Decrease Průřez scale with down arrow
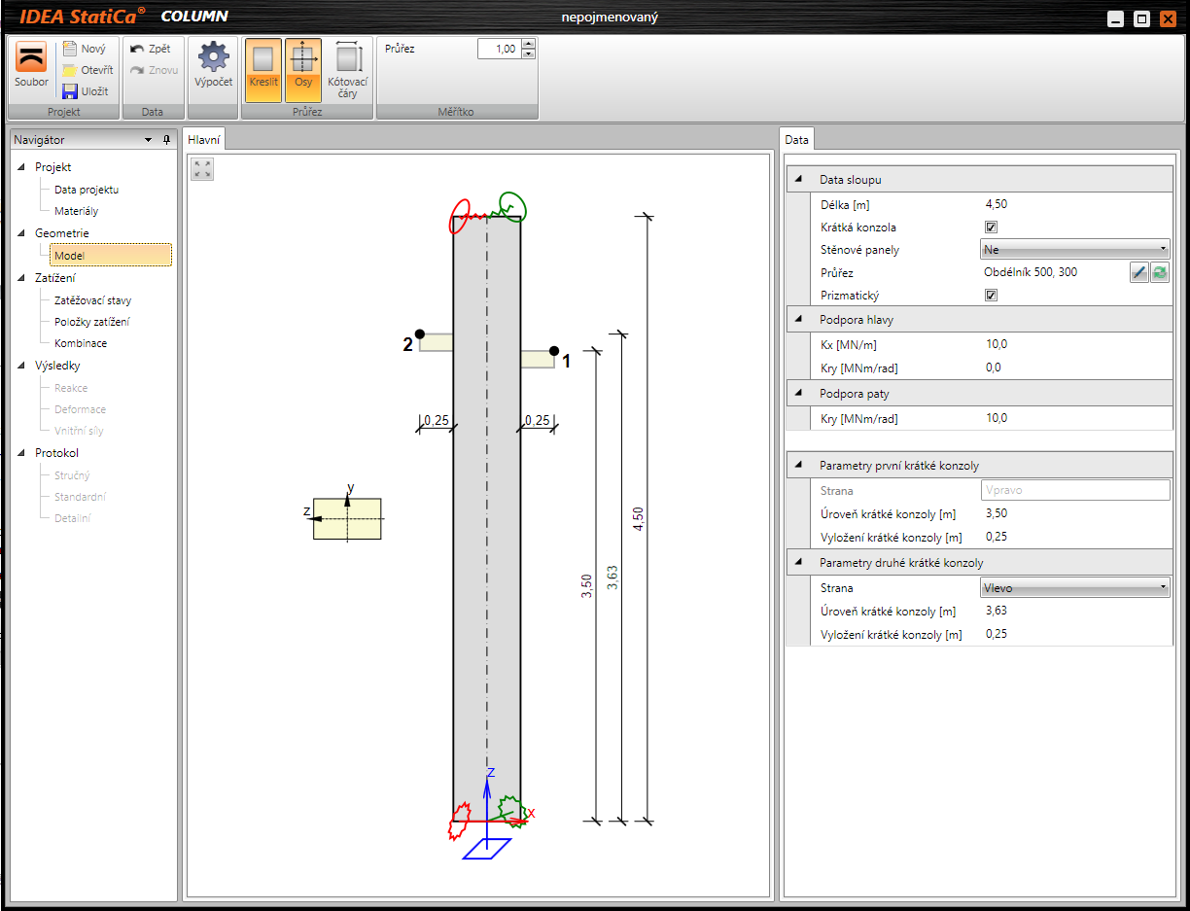 528,53
